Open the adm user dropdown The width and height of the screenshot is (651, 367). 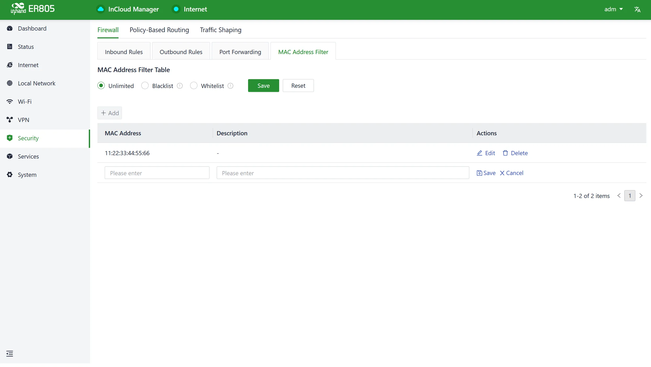pyautogui.click(x=613, y=9)
